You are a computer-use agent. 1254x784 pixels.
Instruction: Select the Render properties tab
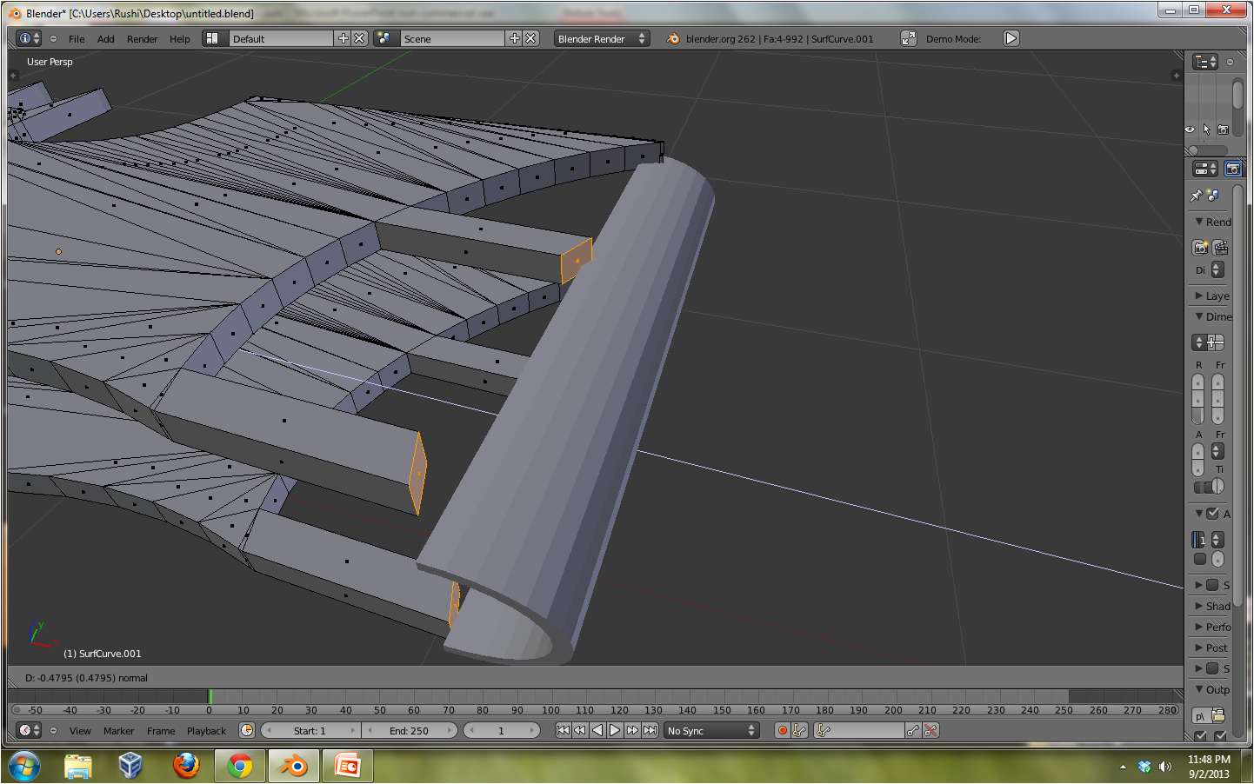[x=1233, y=169]
